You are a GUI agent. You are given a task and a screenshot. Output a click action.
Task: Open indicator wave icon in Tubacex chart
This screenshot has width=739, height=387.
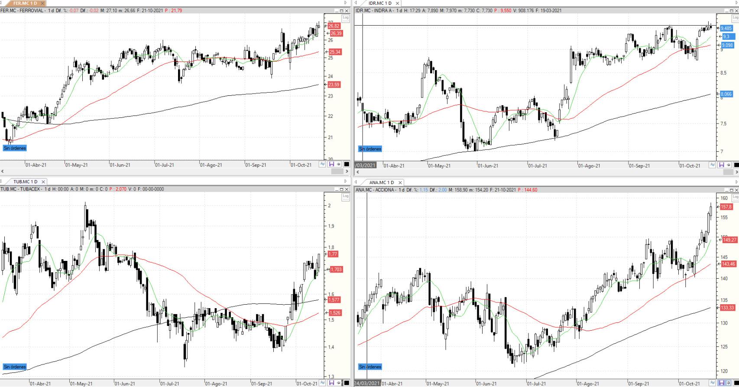click(322, 383)
